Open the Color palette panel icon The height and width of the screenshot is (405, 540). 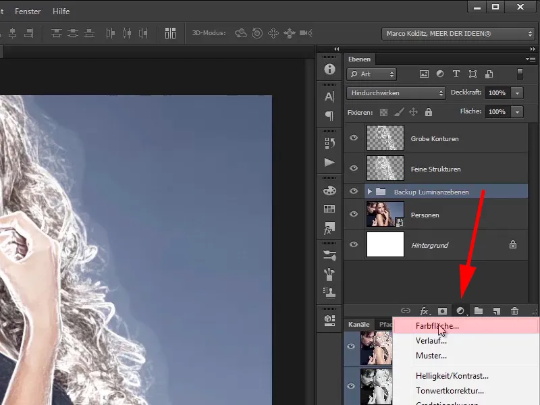[x=329, y=190]
